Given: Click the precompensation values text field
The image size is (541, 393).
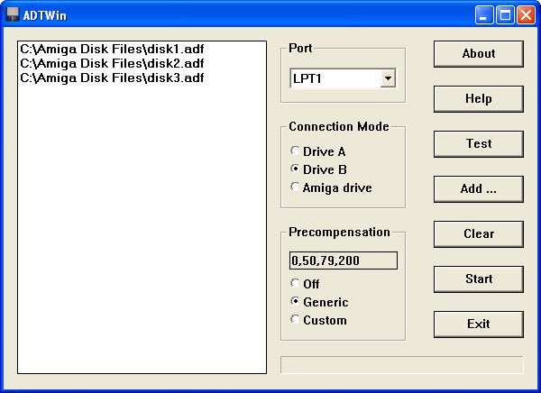Looking at the screenshot, I should (x=343, y=260).
